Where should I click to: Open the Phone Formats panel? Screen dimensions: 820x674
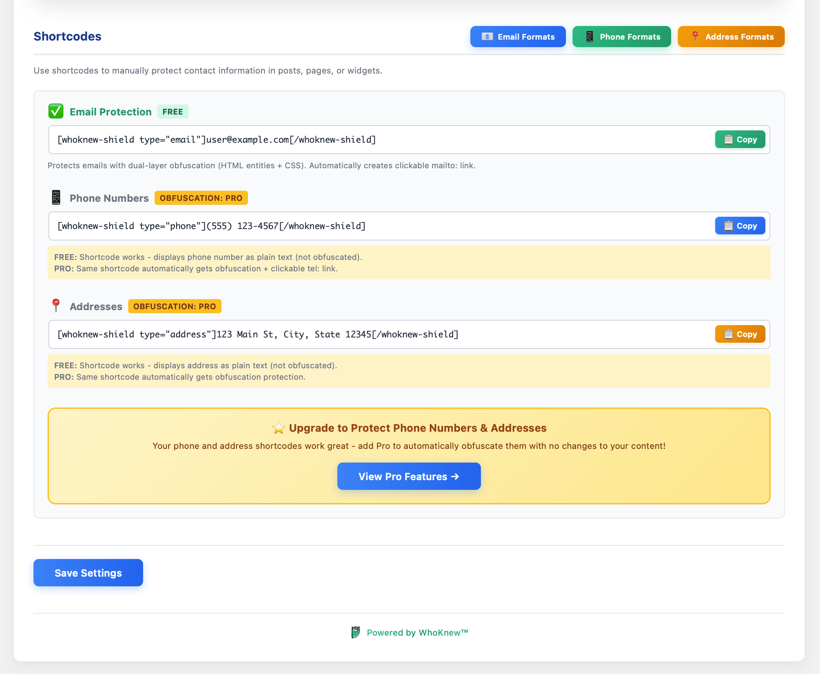point(621,37)
